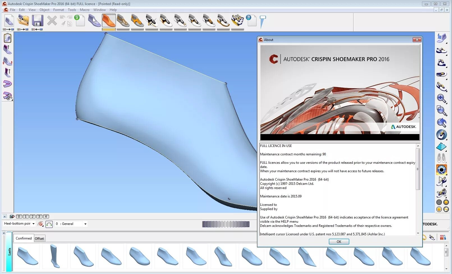Click OK in the About dialog
Viewport: 452px width, 274px height.
pos(339,241)
